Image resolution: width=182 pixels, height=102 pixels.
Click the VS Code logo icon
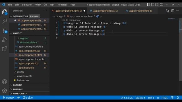click(x=3, y=5)
